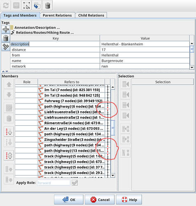Viewport: 196px width, 206px height.
Task: Open Help for relation editor
Action: (x=129, y=199)
